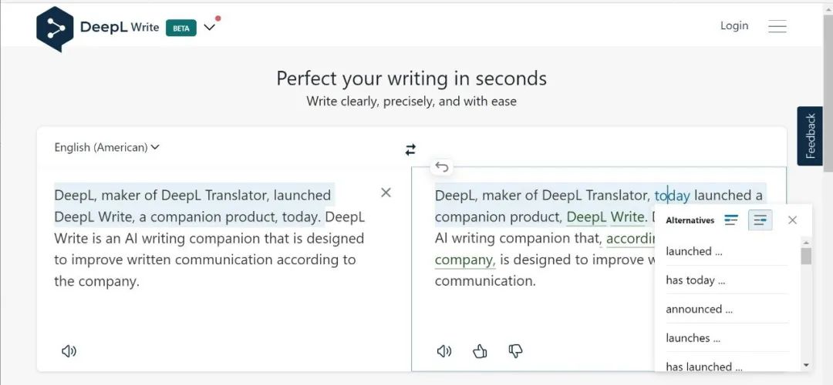Click the DeepL logo icon
The height and width of the screenshot is (385, 833).
(55, 28)
